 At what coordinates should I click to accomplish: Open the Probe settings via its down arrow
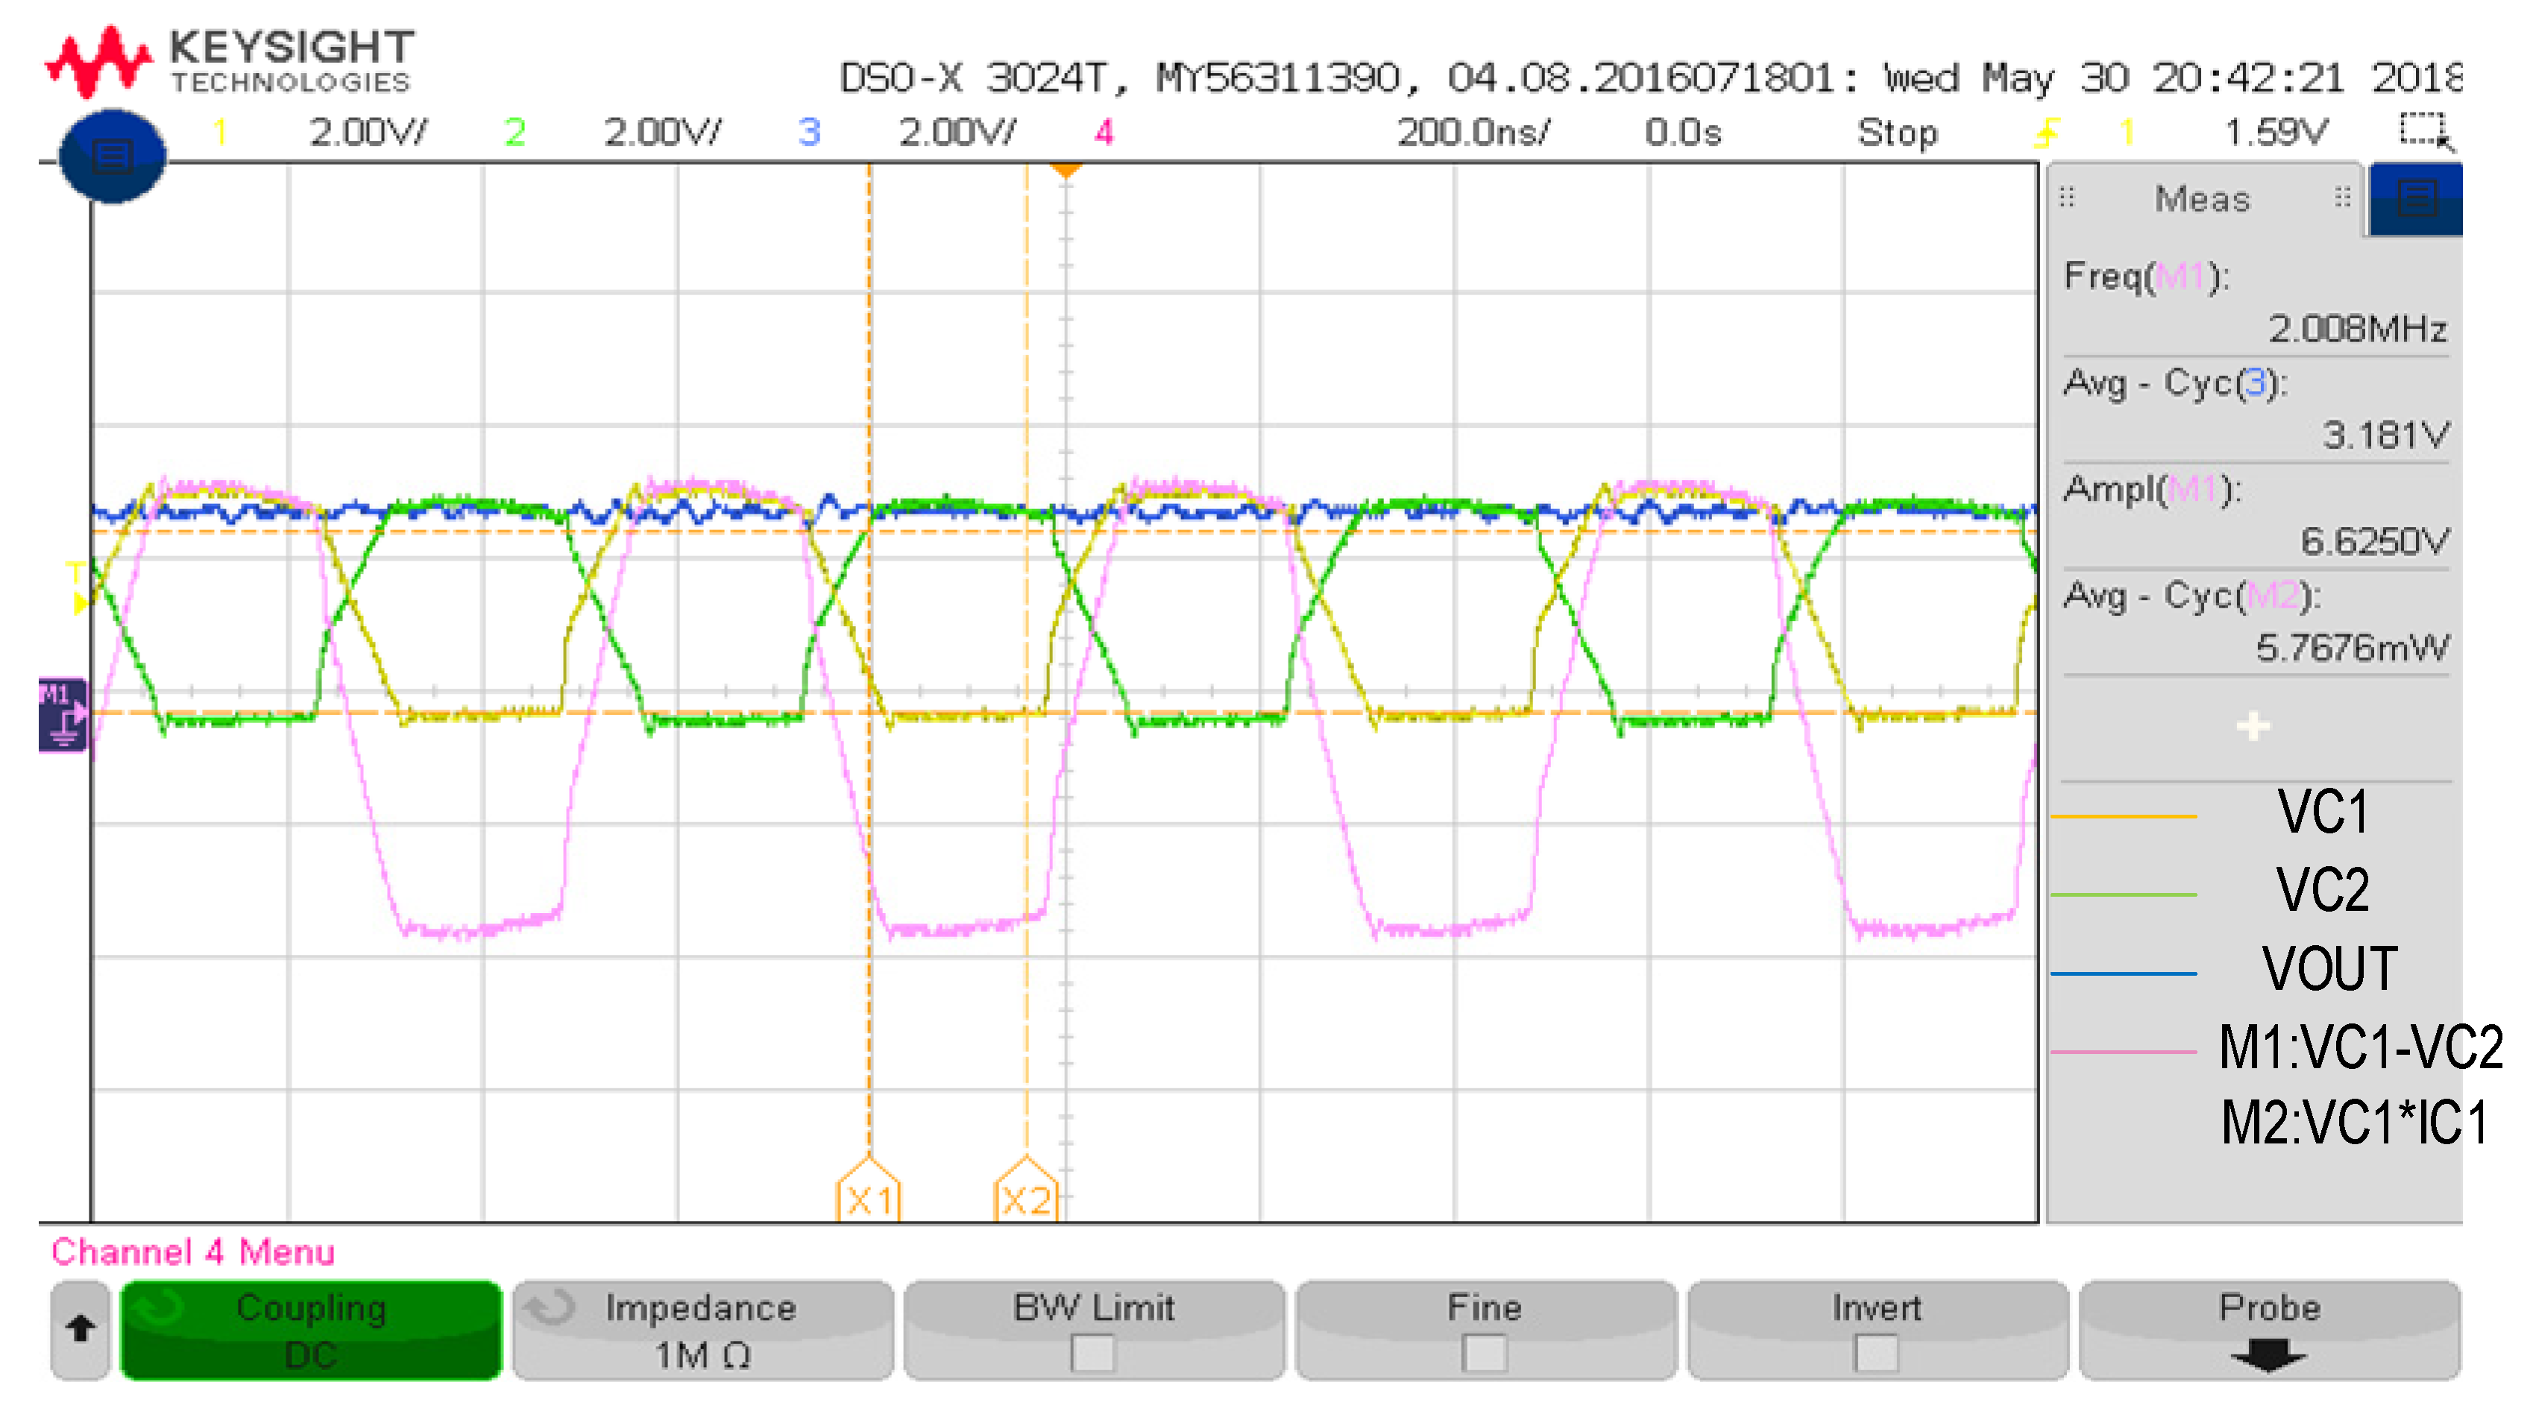point(2268,1357)
